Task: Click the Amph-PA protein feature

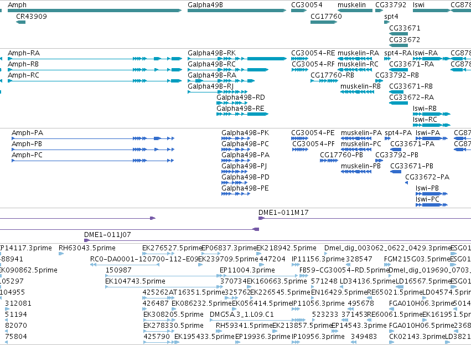Action: [93, 138]
